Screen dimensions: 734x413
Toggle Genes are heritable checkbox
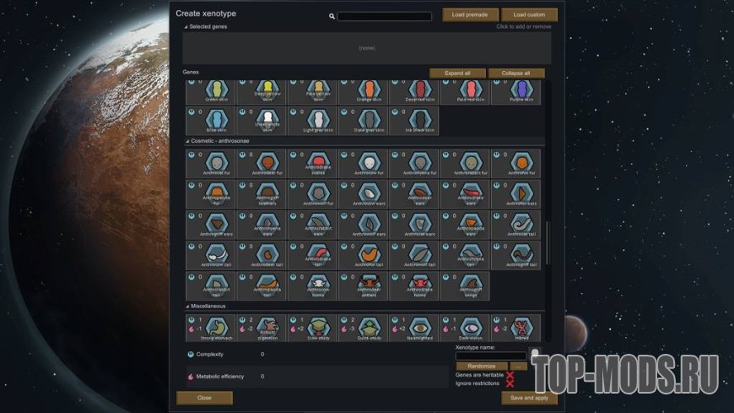[x=510, y=374]
